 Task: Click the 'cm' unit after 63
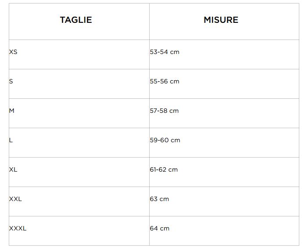(164, 199)
